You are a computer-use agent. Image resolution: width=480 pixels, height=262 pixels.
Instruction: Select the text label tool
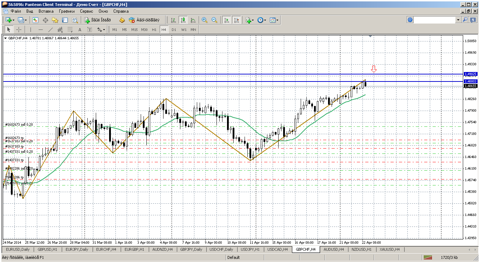click(90, 30)
